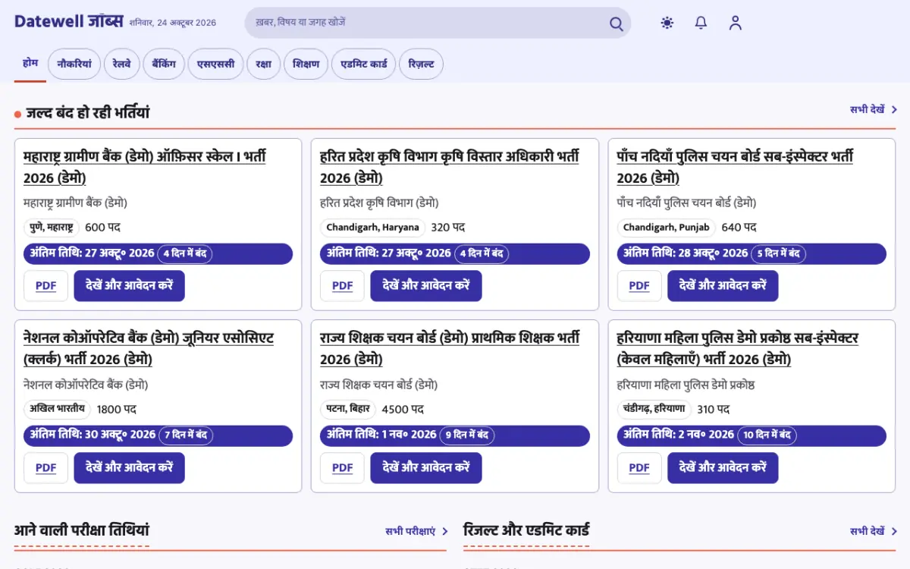Click the date शनिवार, 24 अक्टूबर 2026
Screen dimensions: 910x569
173,23
